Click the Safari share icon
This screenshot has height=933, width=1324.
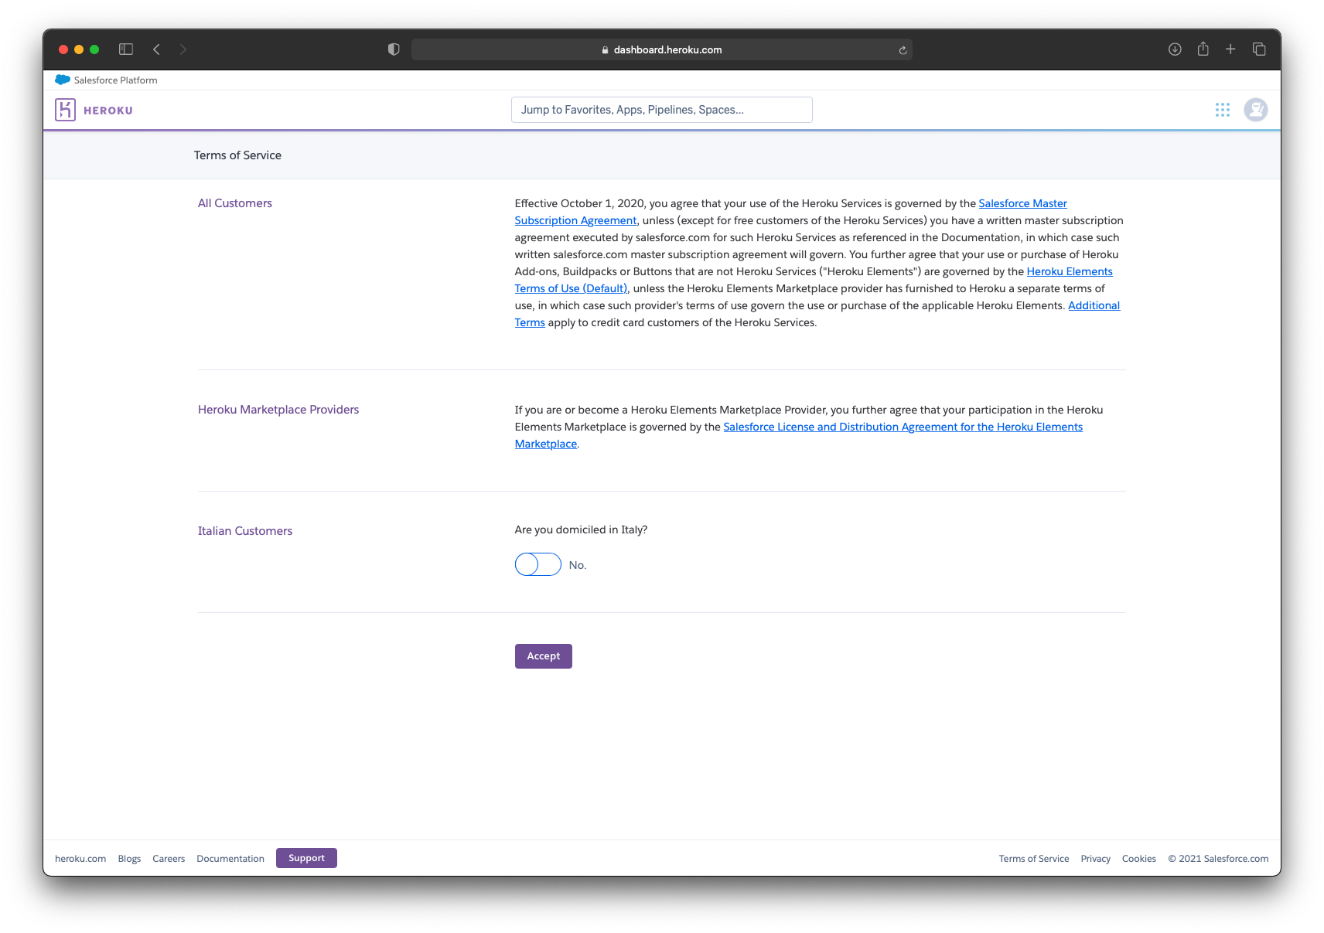pos(1203,49)
